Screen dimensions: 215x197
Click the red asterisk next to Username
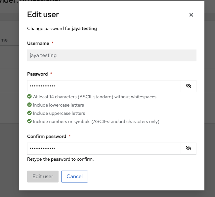coord(53,43)
